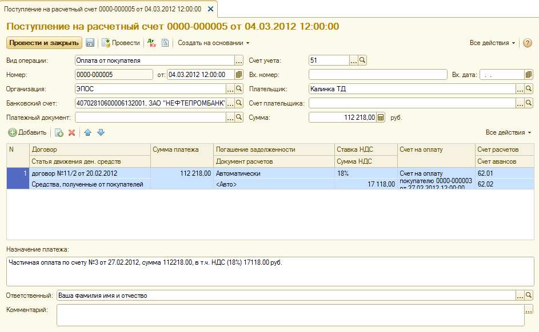Open calculator for the Сумма field
Image resolution: width=539 pixels, height=332 pixels.
tap(381, 118)
